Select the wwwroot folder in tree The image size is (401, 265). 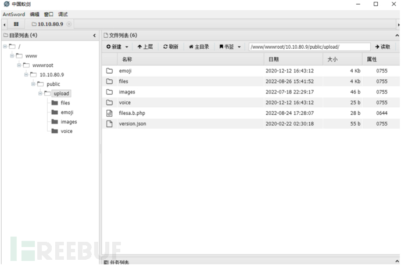point(42,66)
